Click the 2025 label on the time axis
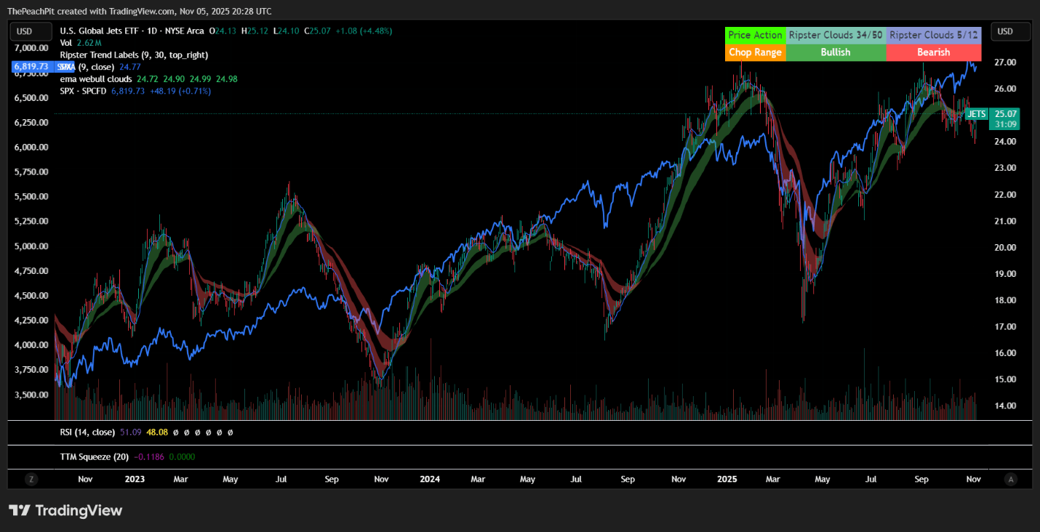The height and width of the screenshot is (532, 1040). 727,479
